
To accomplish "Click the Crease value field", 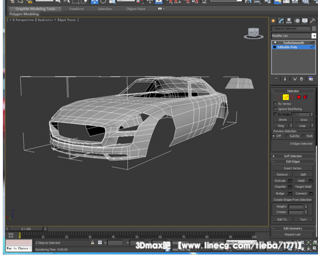I will click(x=296, y=212).
